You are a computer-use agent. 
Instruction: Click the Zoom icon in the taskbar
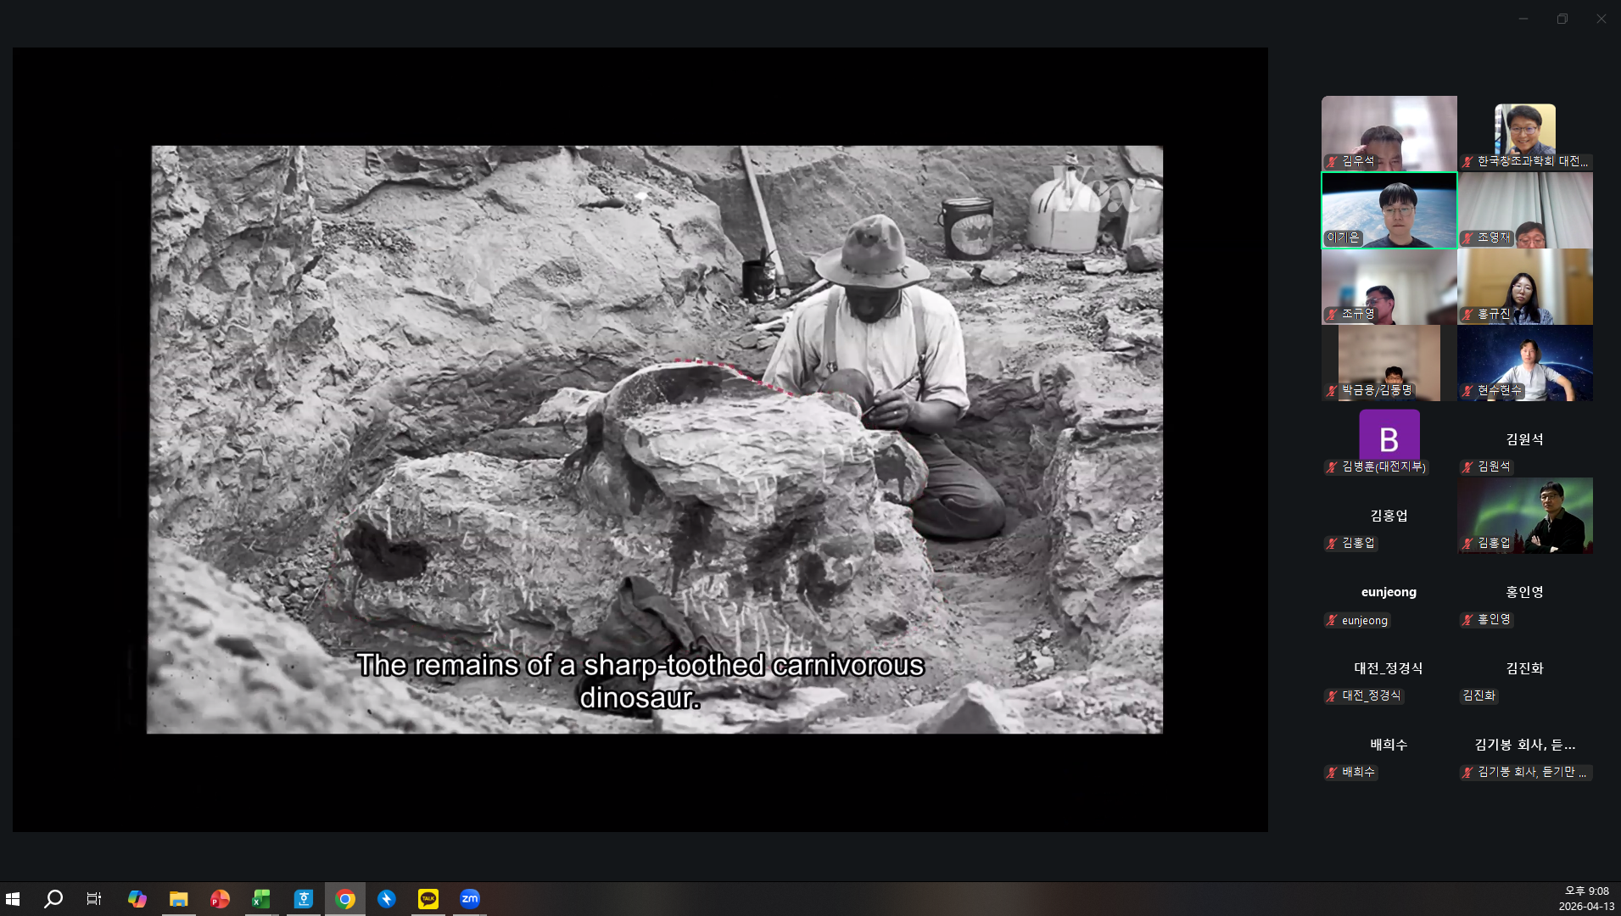(469, 899)
